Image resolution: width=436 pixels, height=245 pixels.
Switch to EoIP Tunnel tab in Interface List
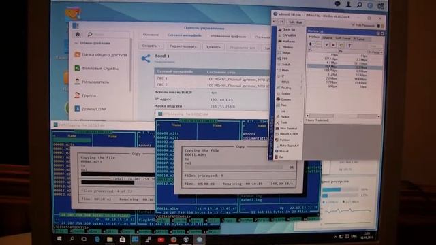pyautogui.click(x=343, y=38)
